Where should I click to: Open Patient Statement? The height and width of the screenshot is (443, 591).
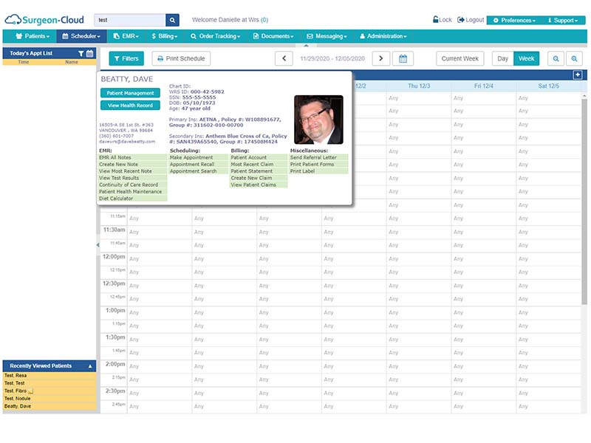tap(259, 171)
